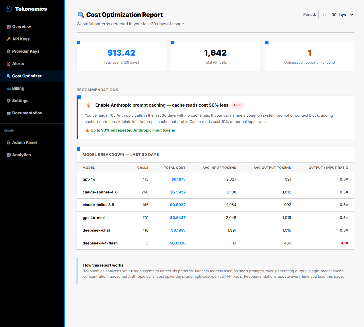This screenshot has height=327, width=364.
Task: Click the Tokonomics brand name
Action: (31, 9)
